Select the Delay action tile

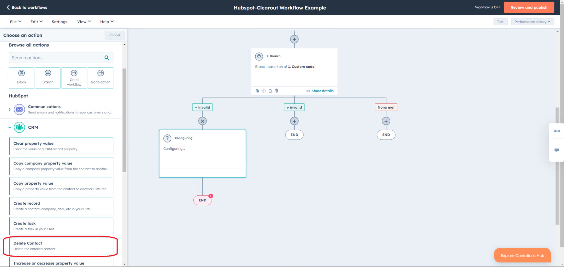pos(21,78)
